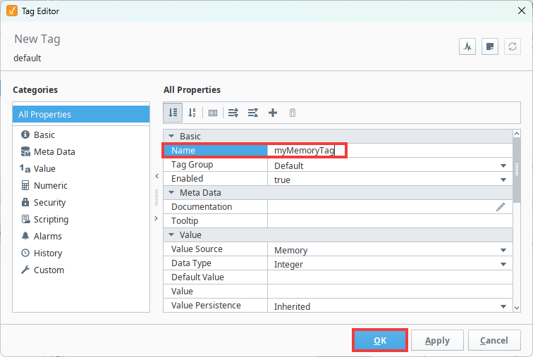Screen dimensions: 533x357
Task: Click the Tag Group property label
Action: [192, 165]
